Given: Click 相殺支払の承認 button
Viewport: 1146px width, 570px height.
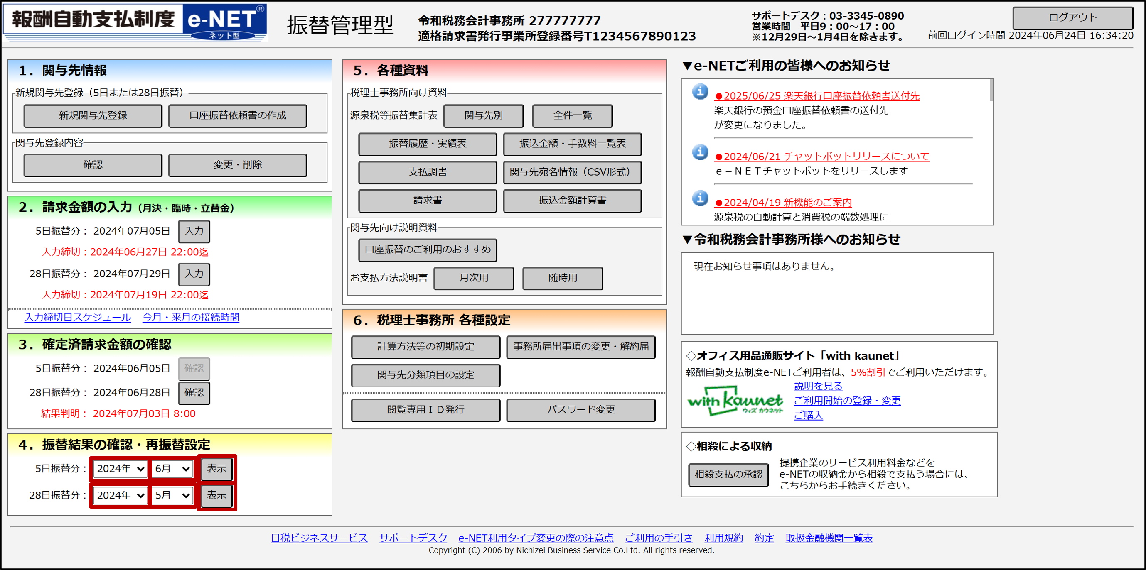Looking at the screenshot, I should click(728, 475).
